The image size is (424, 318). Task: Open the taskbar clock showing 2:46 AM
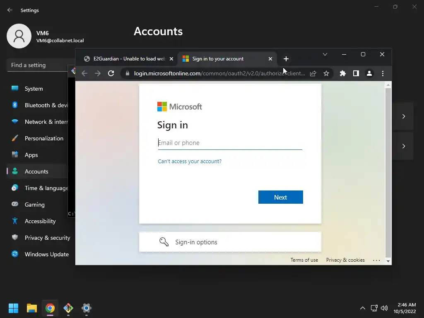(x=405, y=308)
